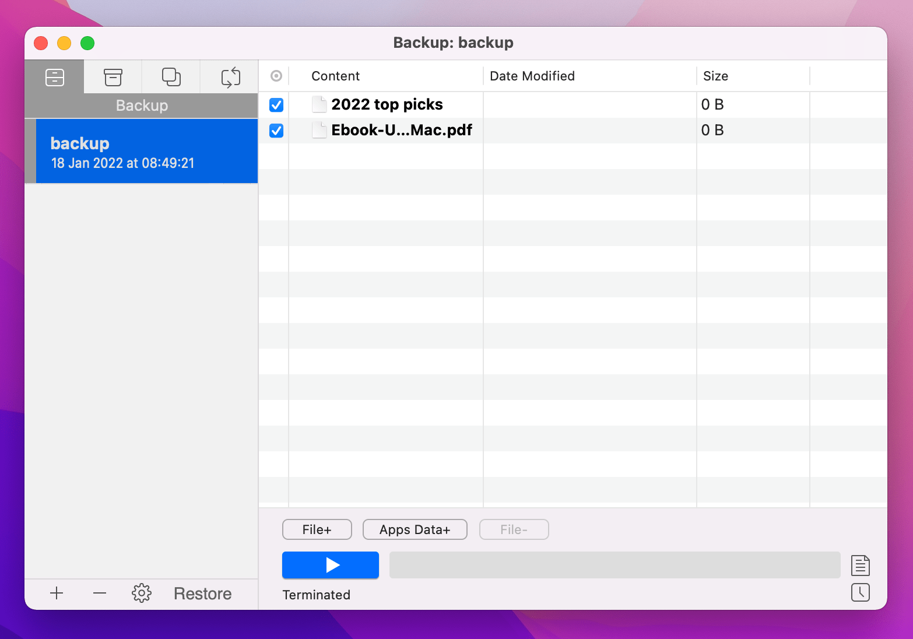Click the File+ button

coord(317,529)
